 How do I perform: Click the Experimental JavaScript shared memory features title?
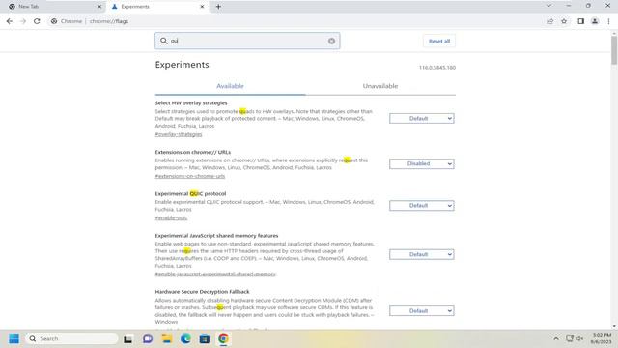[216, 236]
